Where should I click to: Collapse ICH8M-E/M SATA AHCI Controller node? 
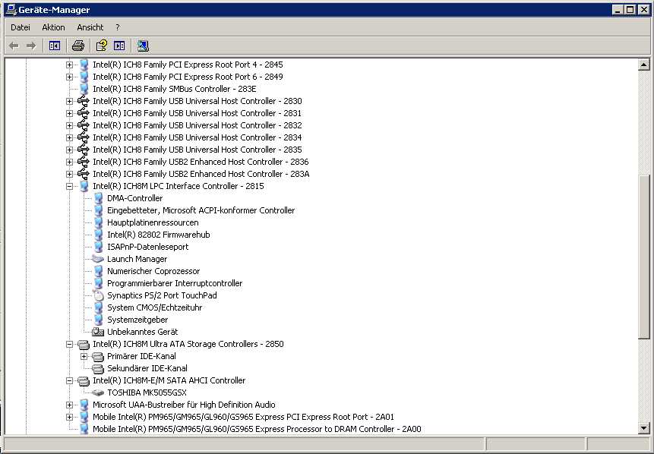[x=70, y=380]
